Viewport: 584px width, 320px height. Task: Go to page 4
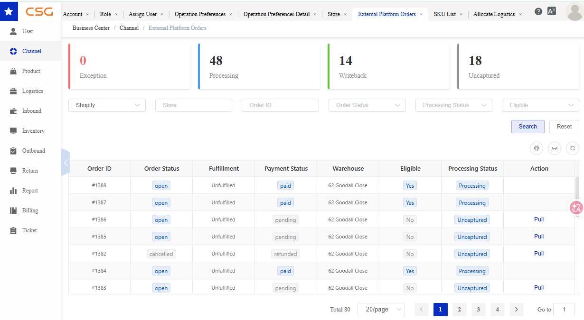tap(497, 310)
